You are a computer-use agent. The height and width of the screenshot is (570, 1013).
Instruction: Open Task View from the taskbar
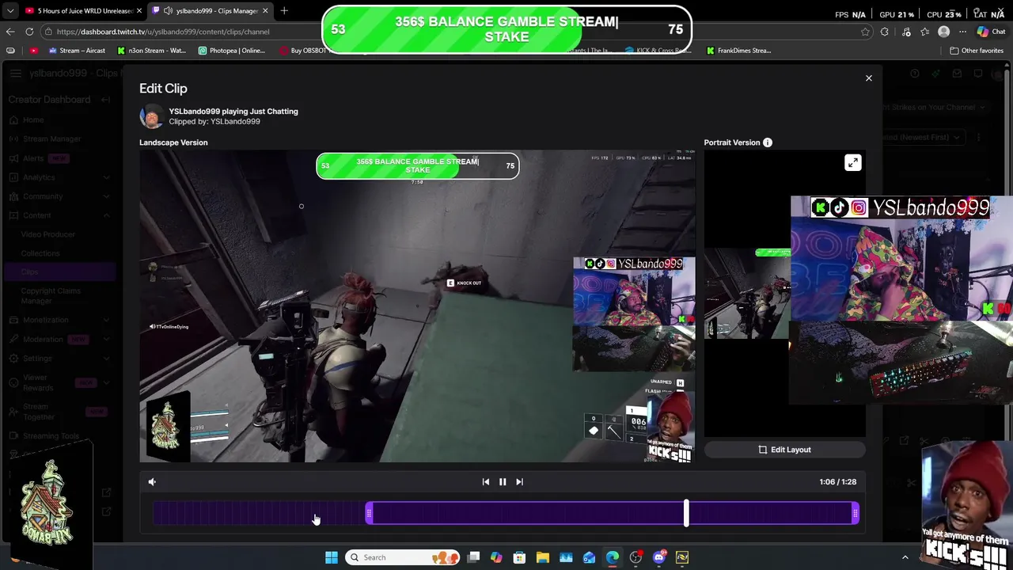pos(473,557)
